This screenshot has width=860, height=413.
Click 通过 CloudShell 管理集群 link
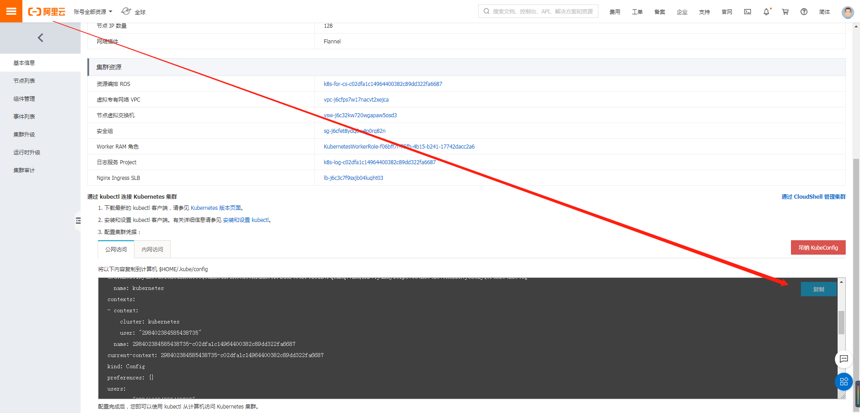(813, 197)
